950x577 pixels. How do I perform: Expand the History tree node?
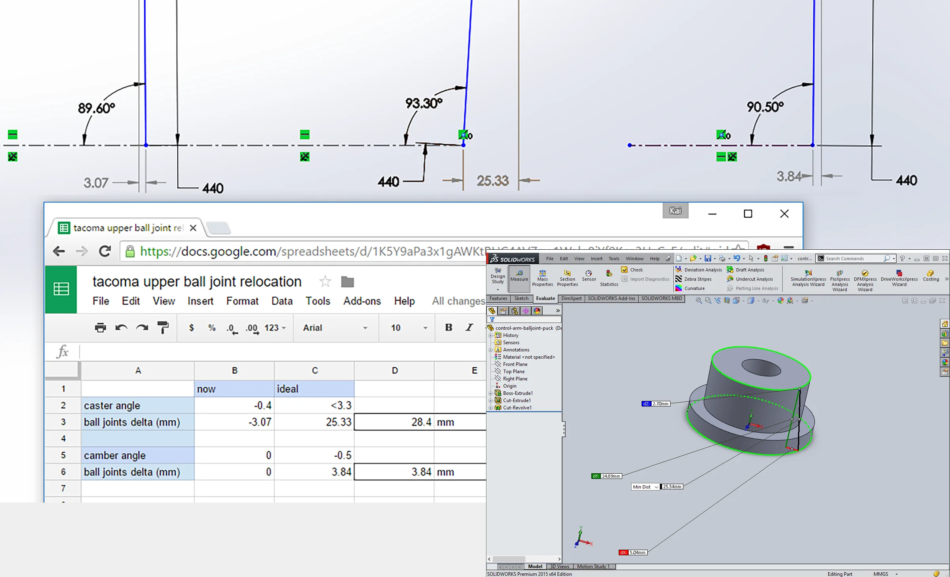tap(491, 336)
